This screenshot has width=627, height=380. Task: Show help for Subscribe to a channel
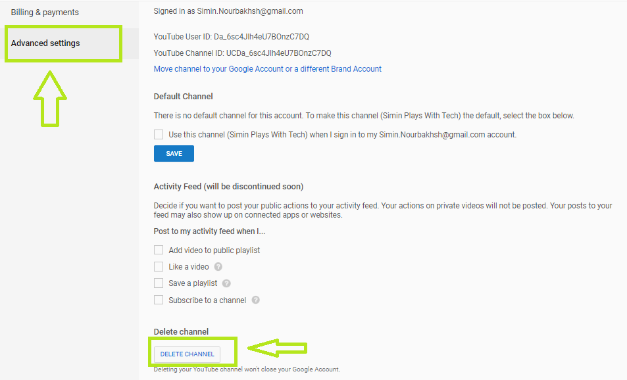click(x=256, y=300)
